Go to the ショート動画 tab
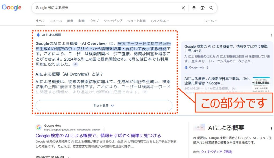 click(x=136, y=21)
